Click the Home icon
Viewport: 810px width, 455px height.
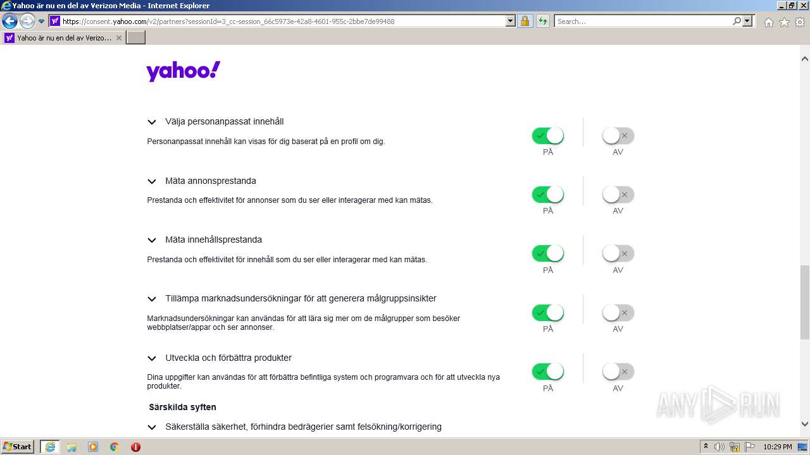coord(768,22)
